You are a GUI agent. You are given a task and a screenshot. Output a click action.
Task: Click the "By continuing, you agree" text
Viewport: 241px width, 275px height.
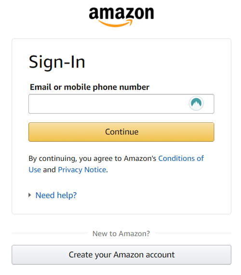[x=70, y=158]
